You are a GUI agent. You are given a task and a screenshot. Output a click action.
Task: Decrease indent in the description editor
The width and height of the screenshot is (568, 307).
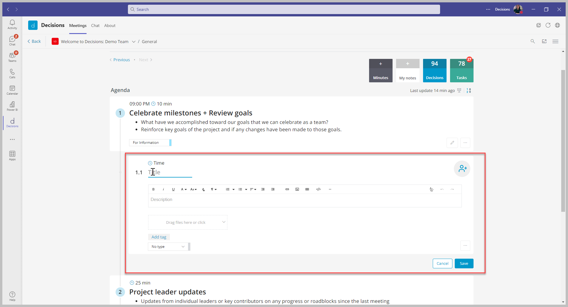pyautogui.click(x=263, y=189)
